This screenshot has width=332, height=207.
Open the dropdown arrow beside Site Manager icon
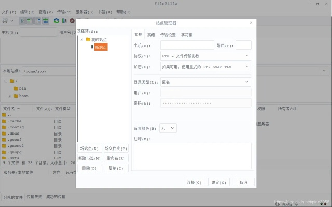[12, 21]
